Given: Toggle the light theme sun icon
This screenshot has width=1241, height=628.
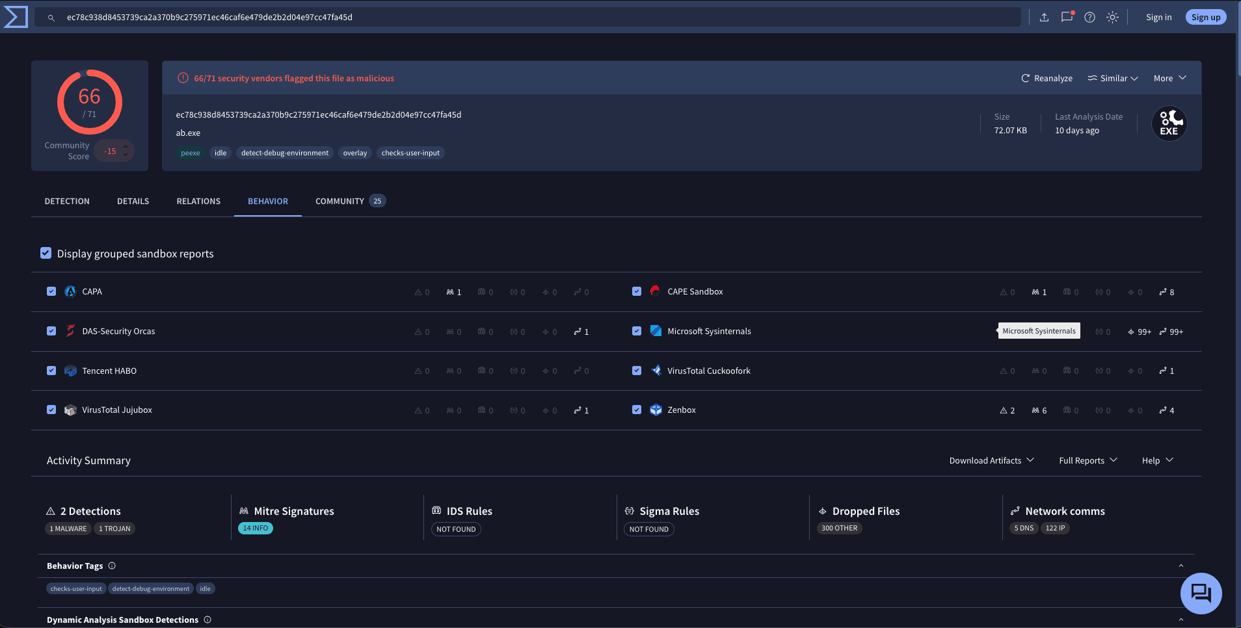Looking at the screenshot, I should [1113, 18].
